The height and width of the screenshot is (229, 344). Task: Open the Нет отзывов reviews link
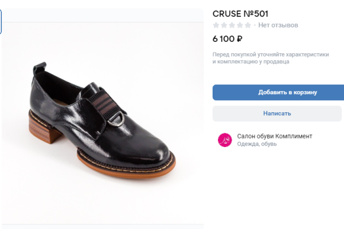pyautogui.click(x=278, y=25)
